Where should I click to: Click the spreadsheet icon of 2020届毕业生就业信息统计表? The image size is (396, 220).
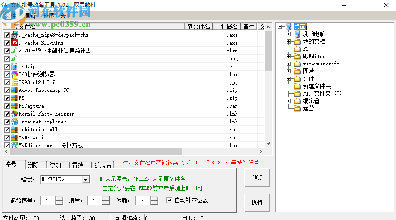pos(14,51)
